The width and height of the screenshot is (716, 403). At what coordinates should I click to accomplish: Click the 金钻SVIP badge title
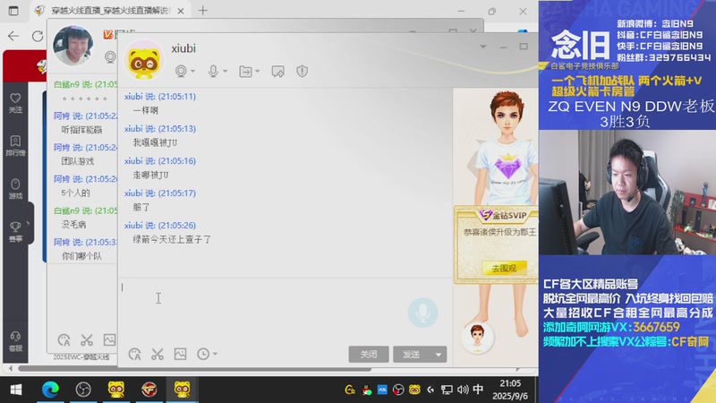click(x=503, y=215)
